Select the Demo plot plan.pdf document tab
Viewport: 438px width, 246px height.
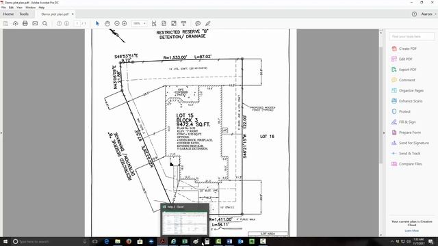(55, 14)
